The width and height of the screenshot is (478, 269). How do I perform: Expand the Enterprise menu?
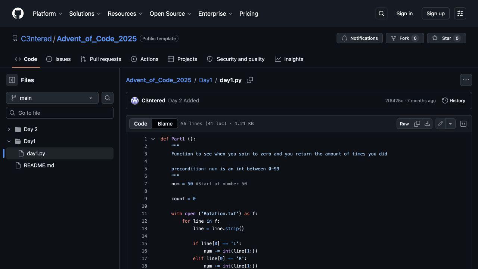pyautogui.click(x=215, y=13)
